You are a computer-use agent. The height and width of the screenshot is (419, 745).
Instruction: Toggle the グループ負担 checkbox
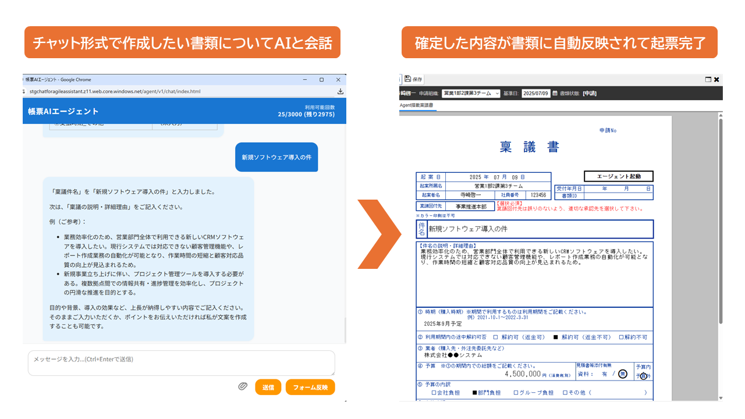coord(516,393)
